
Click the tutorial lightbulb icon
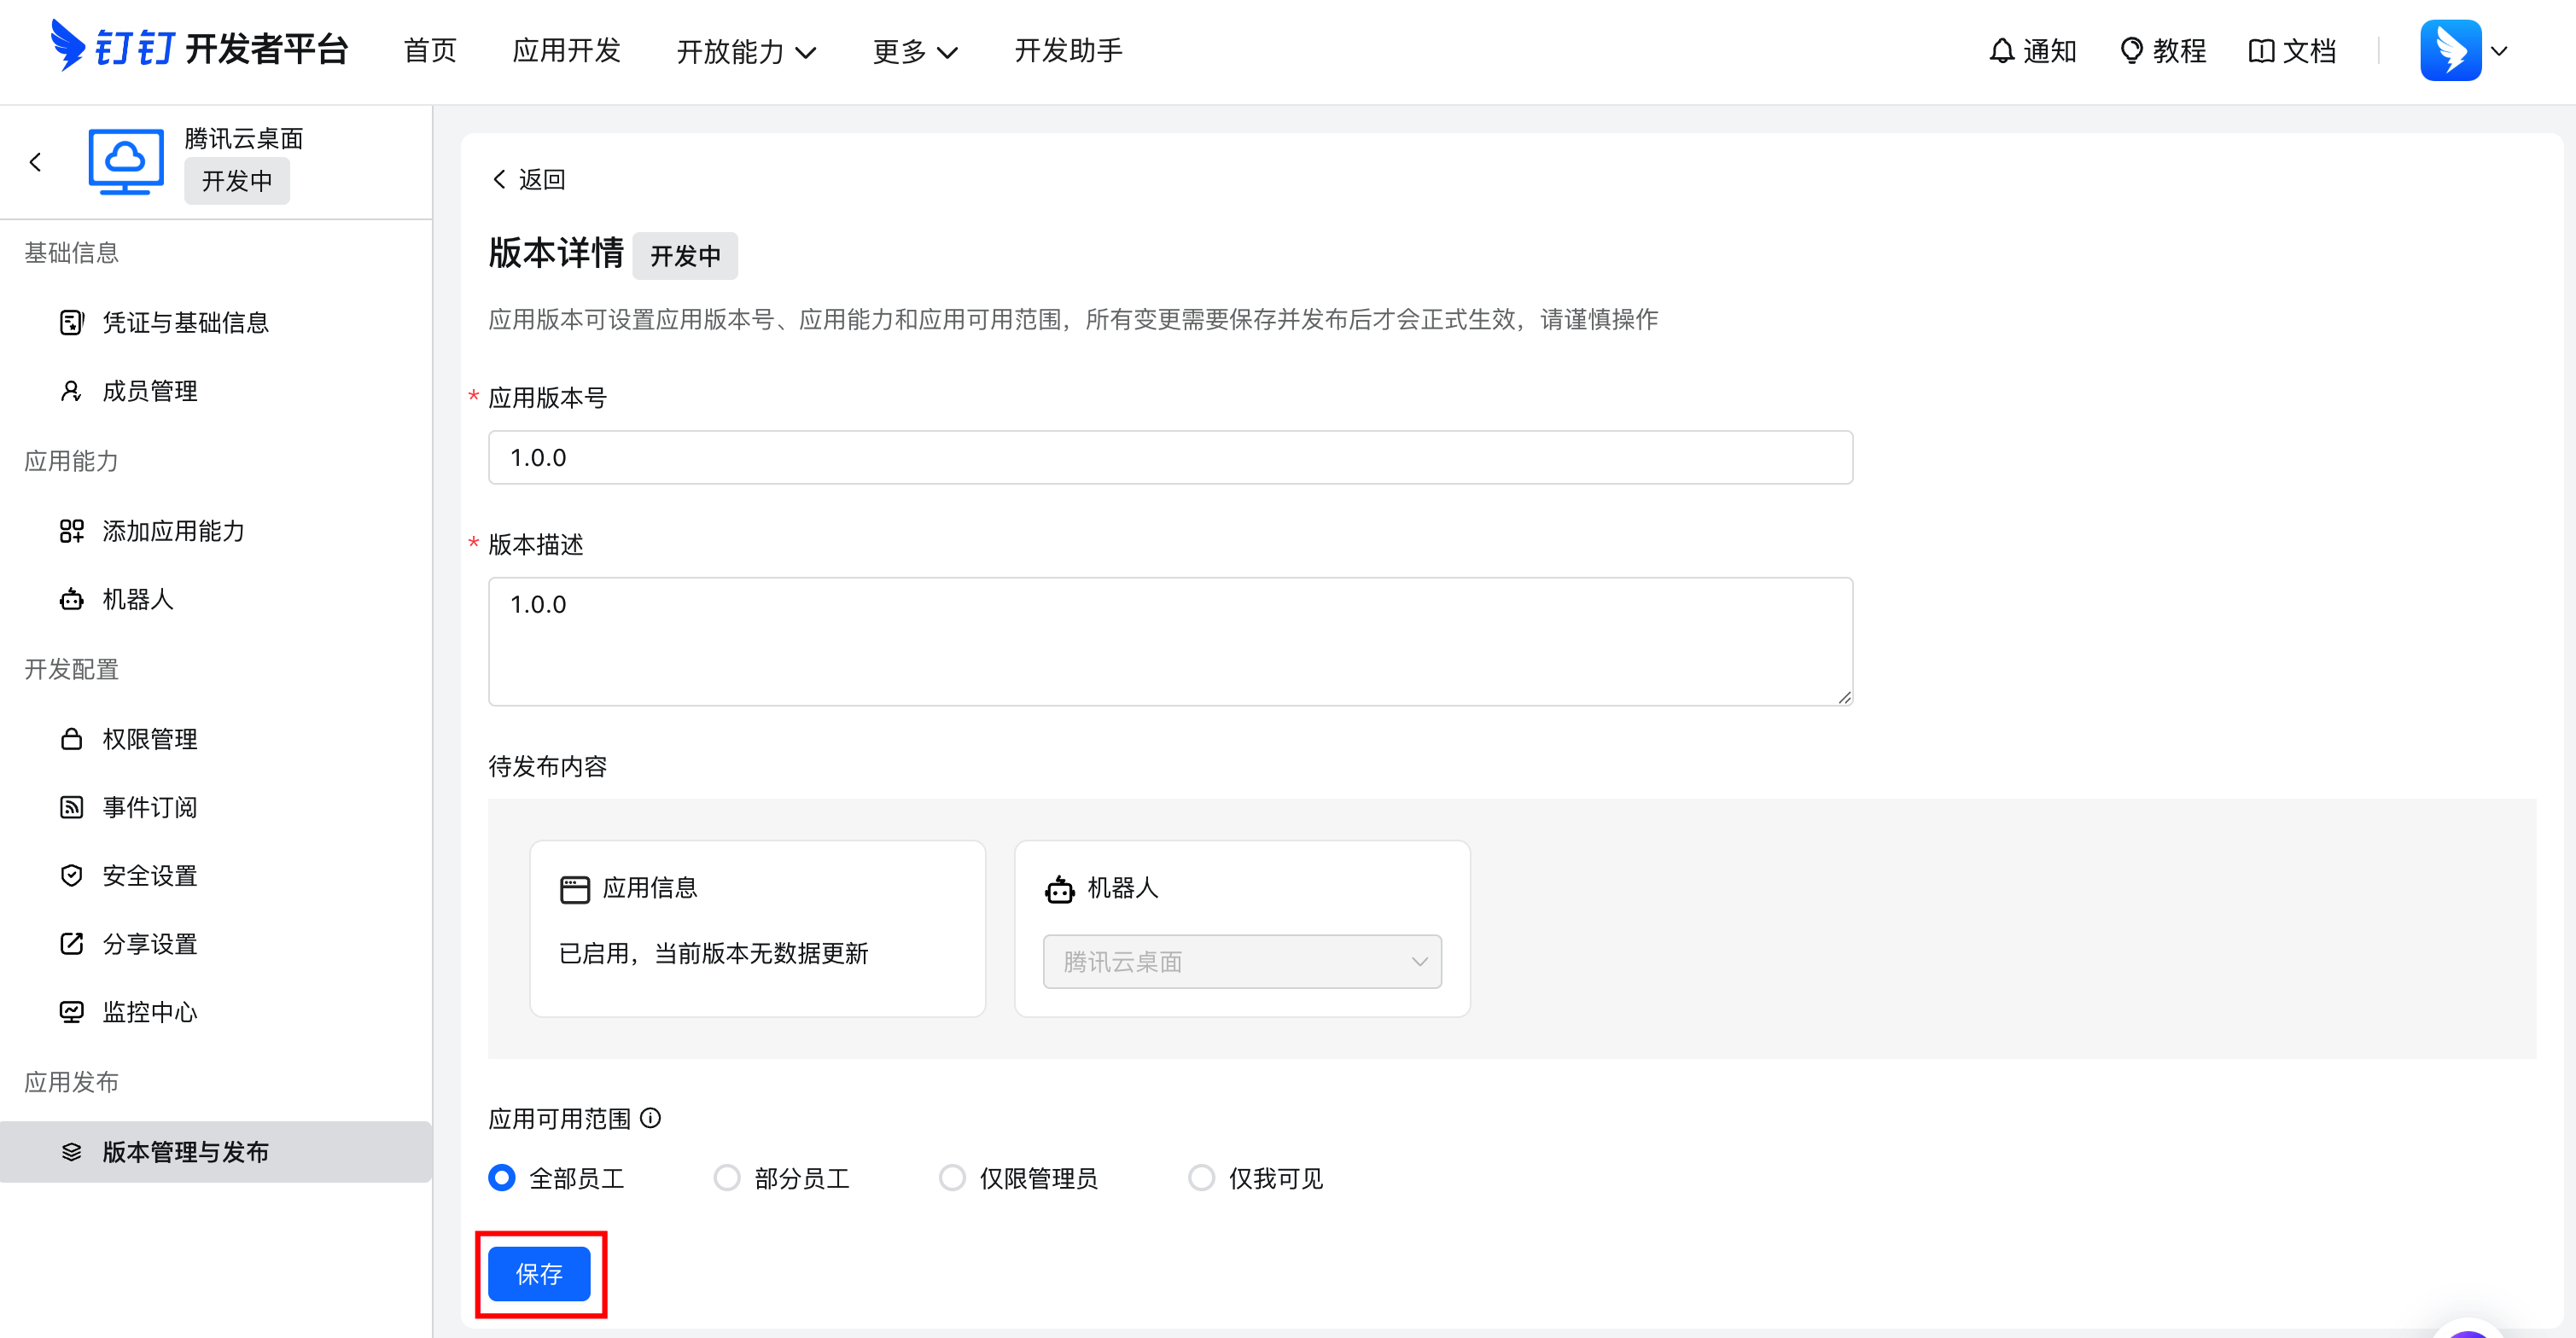(x=2131, y=50)
